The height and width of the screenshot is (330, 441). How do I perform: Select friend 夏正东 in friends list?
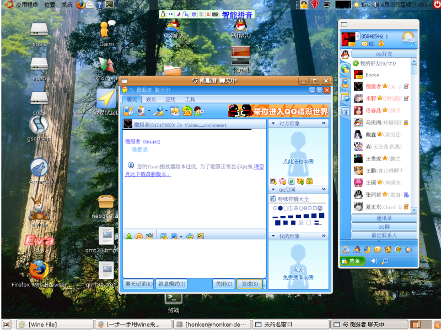pos(381,207)
